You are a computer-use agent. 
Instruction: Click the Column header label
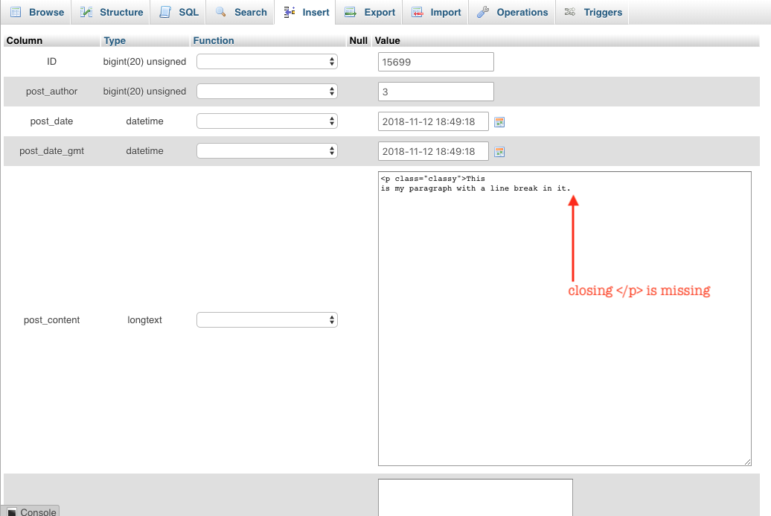24,40
